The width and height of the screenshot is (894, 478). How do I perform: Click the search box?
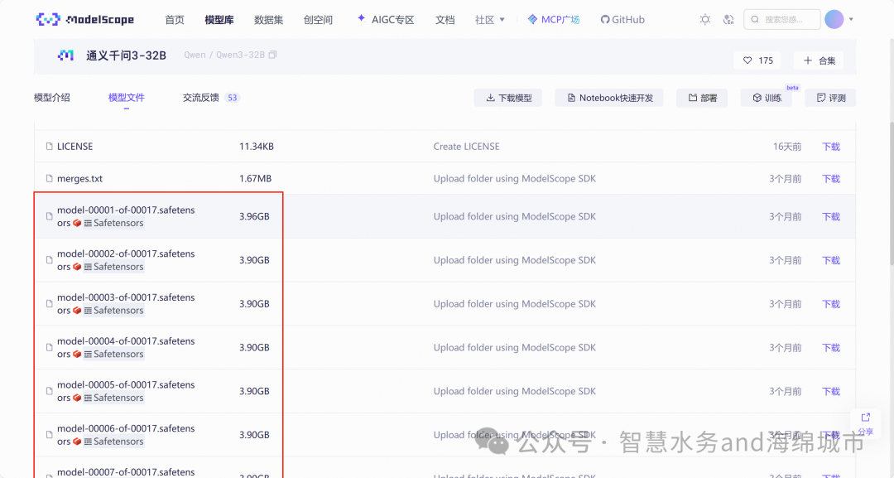pos(781,19)
